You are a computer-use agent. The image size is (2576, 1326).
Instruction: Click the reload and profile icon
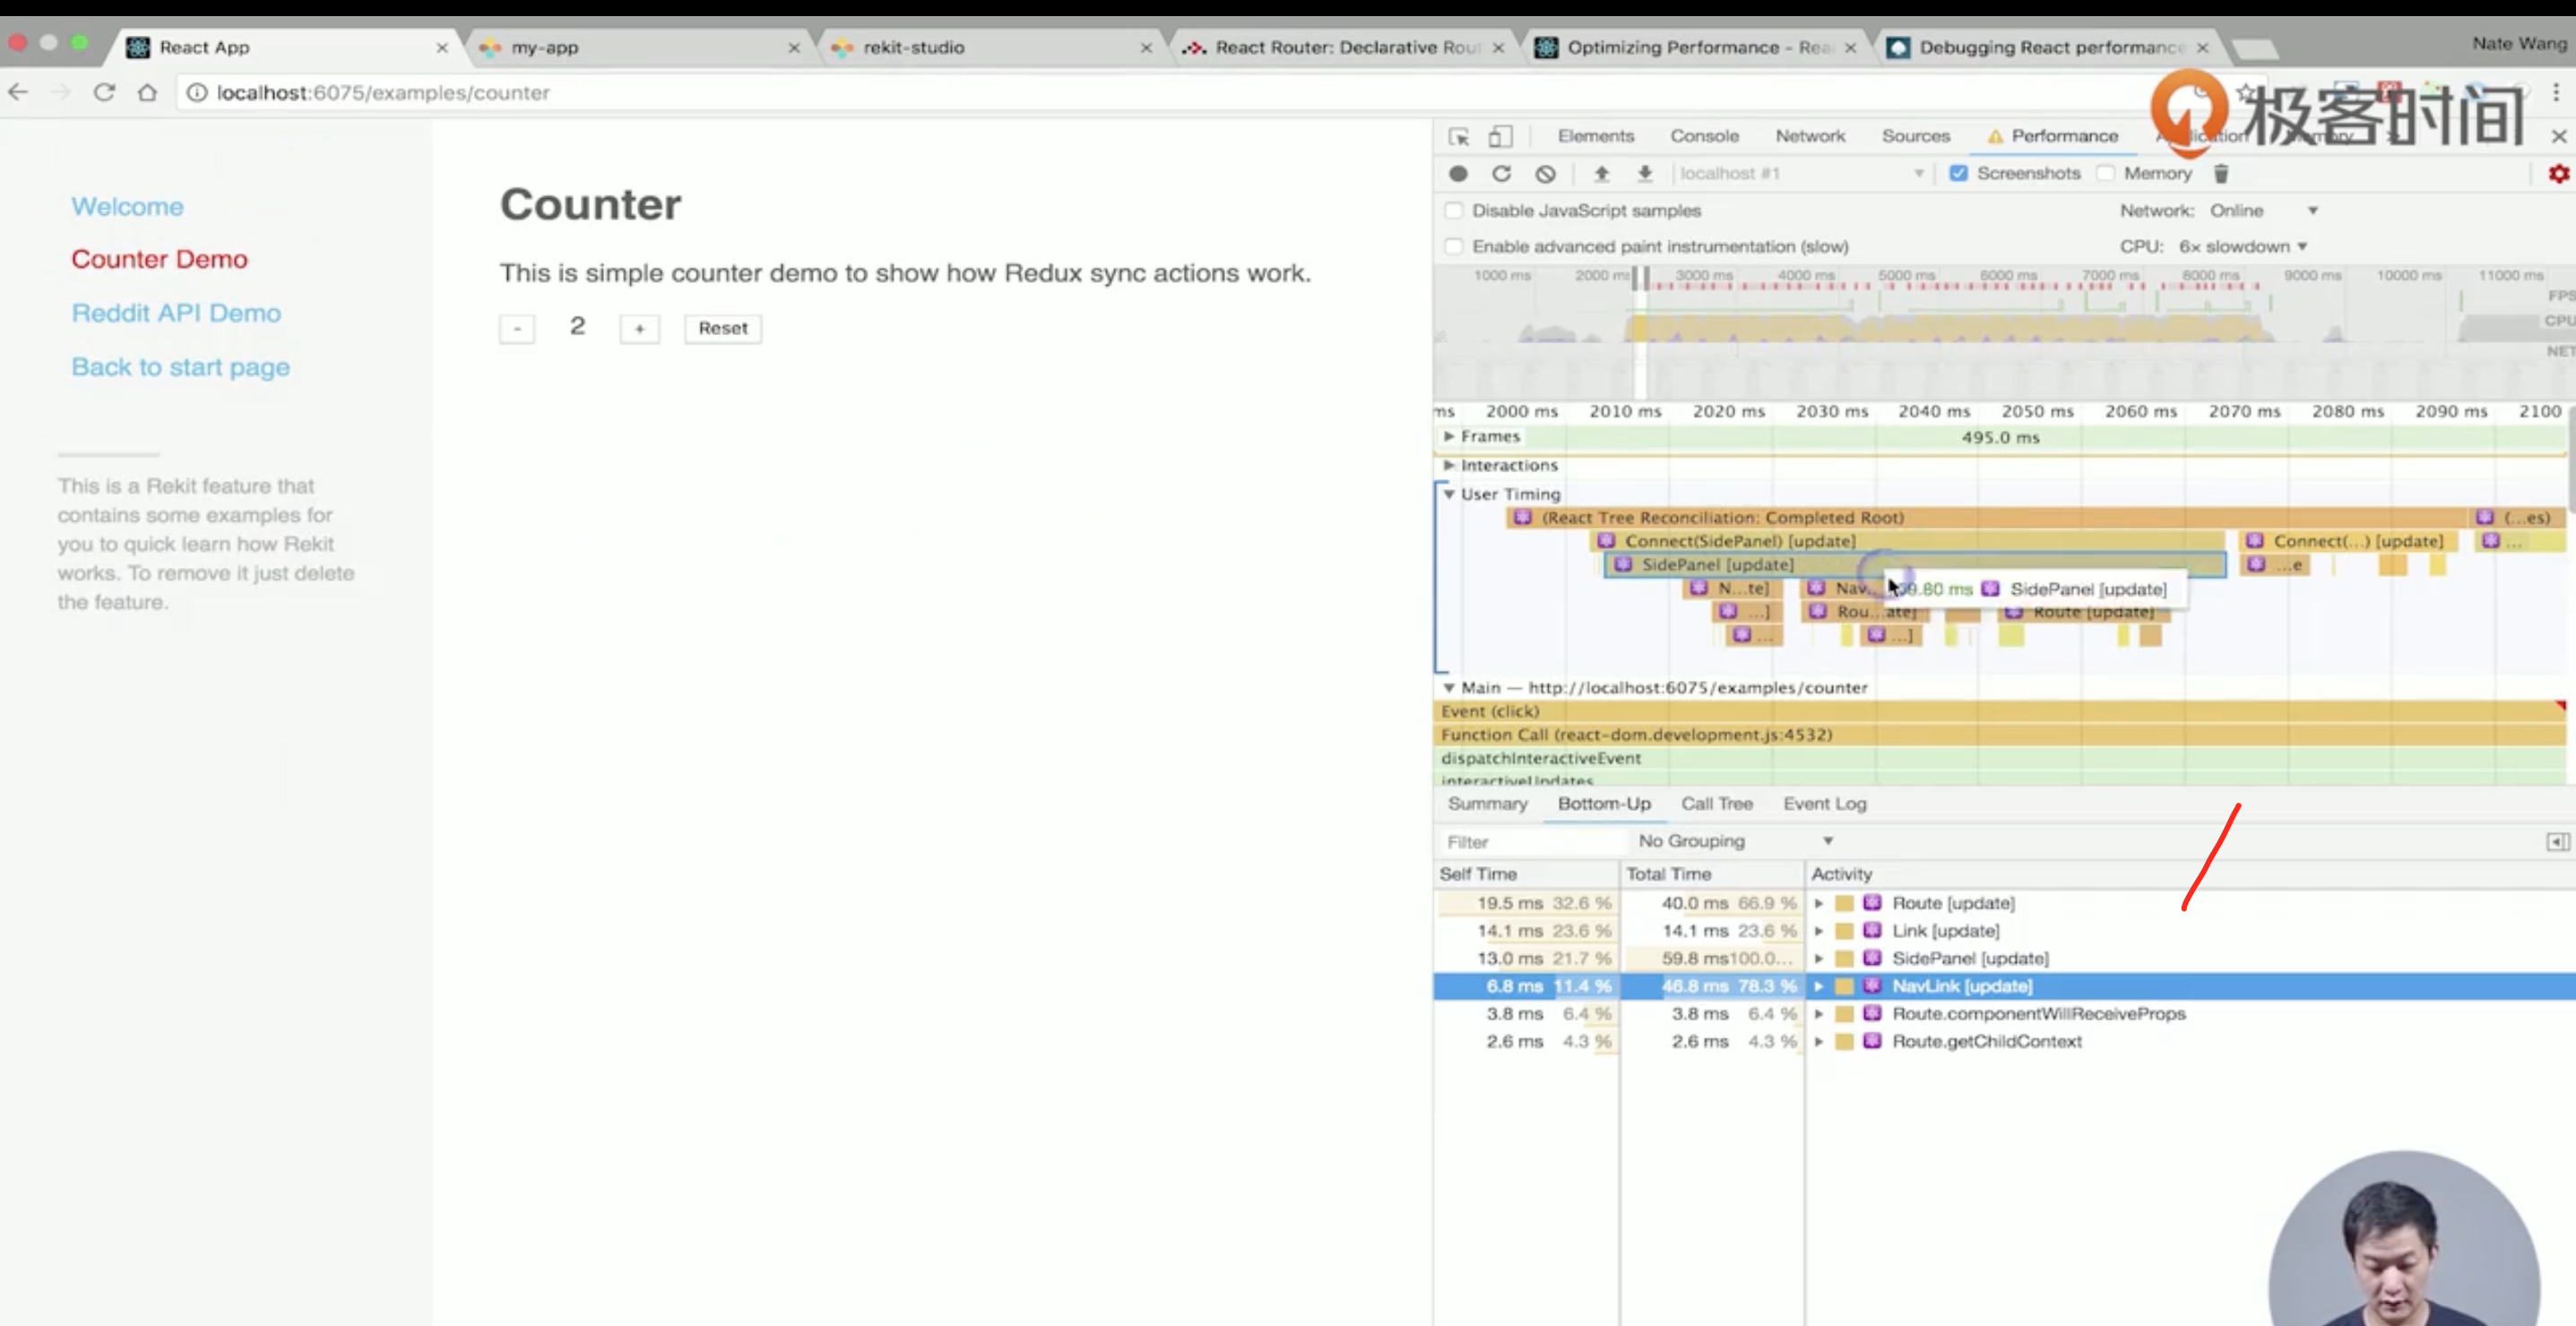click(1501, 174)
